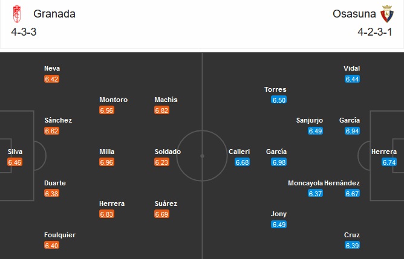Open the Granada team name link
404x259 pixels.
click(x=54, y=13)
